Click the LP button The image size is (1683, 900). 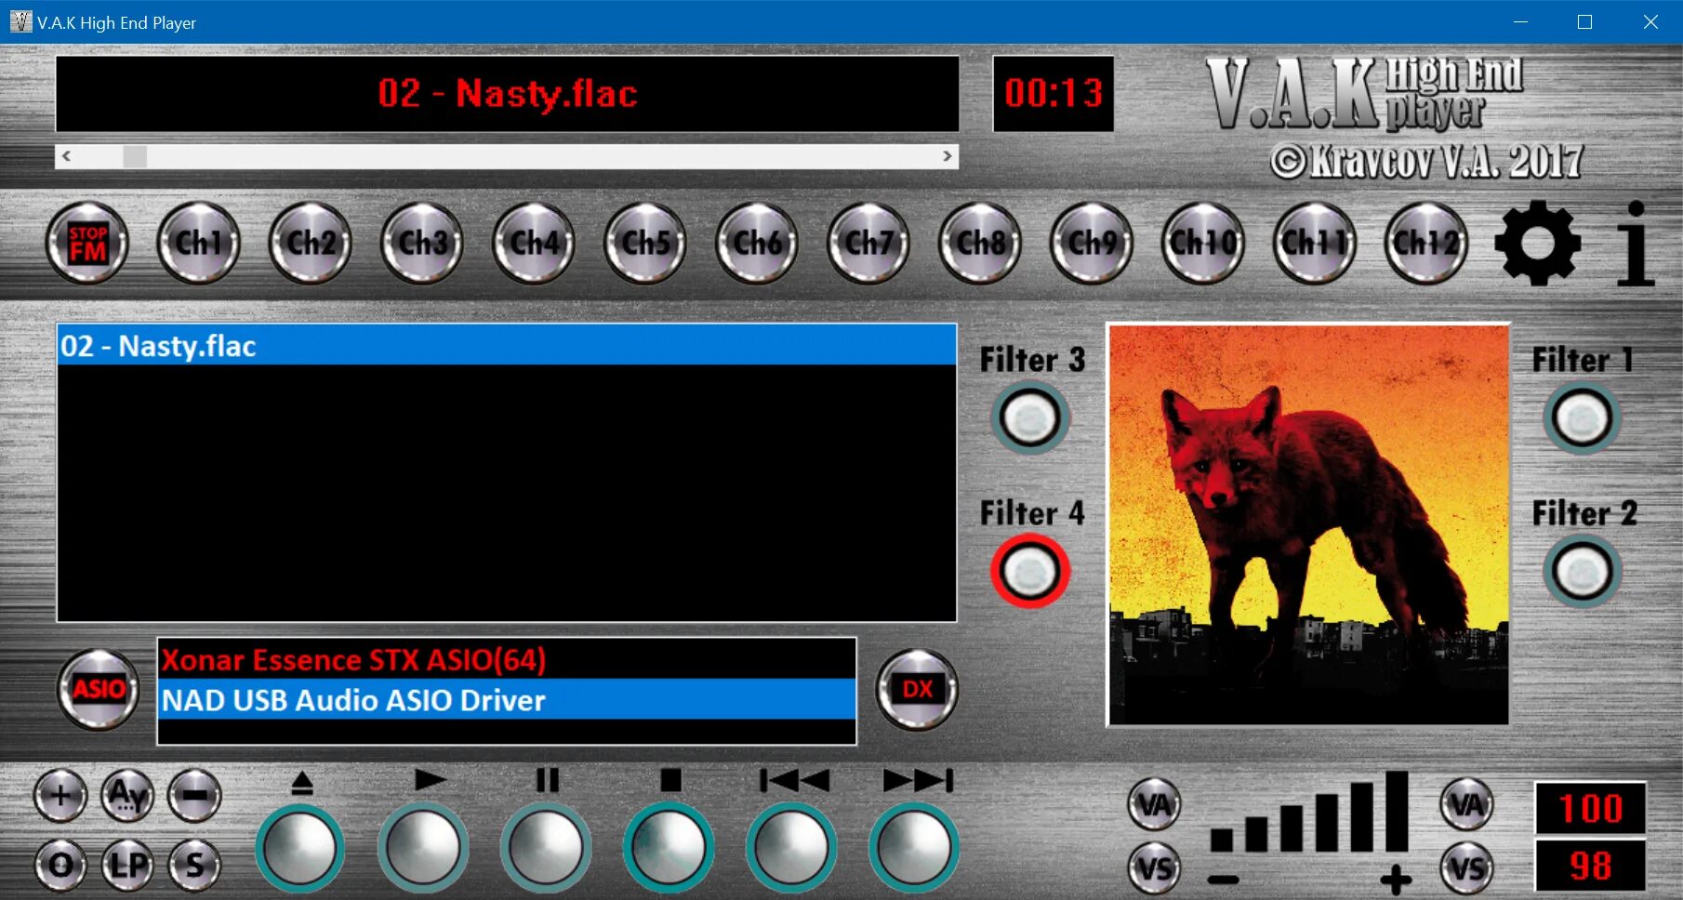coord(127,865)
